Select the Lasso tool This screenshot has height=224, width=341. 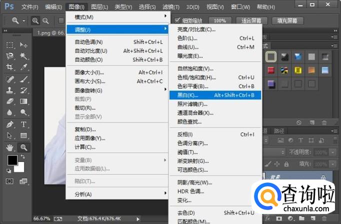pos(9,56)
